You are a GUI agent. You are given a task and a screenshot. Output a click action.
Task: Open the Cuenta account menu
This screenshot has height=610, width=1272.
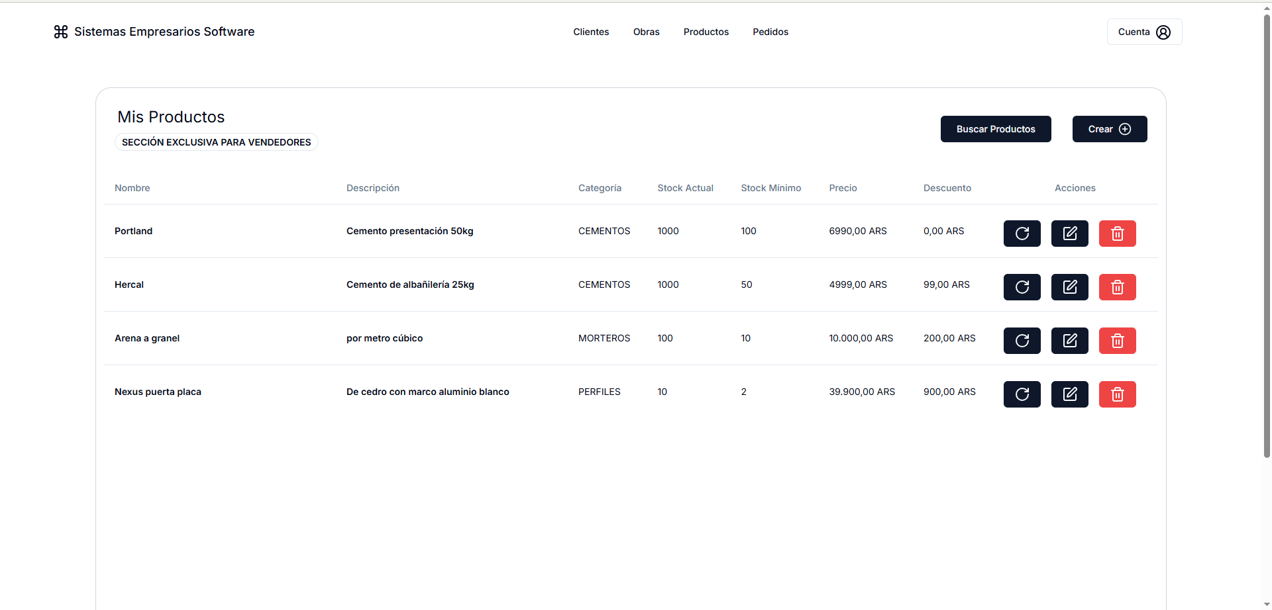(x=1144, y=32)
